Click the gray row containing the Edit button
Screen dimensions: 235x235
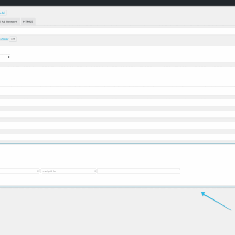click(x=117, y=40)
